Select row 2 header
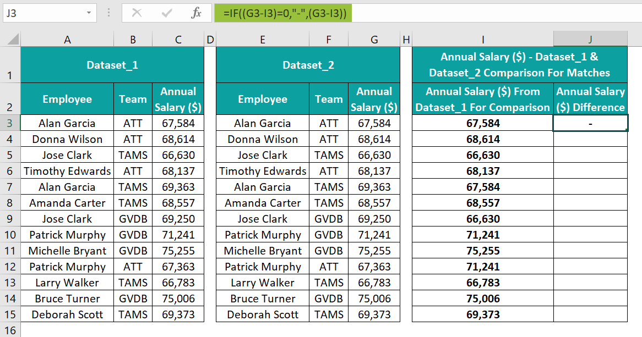 tap(10, 98)
